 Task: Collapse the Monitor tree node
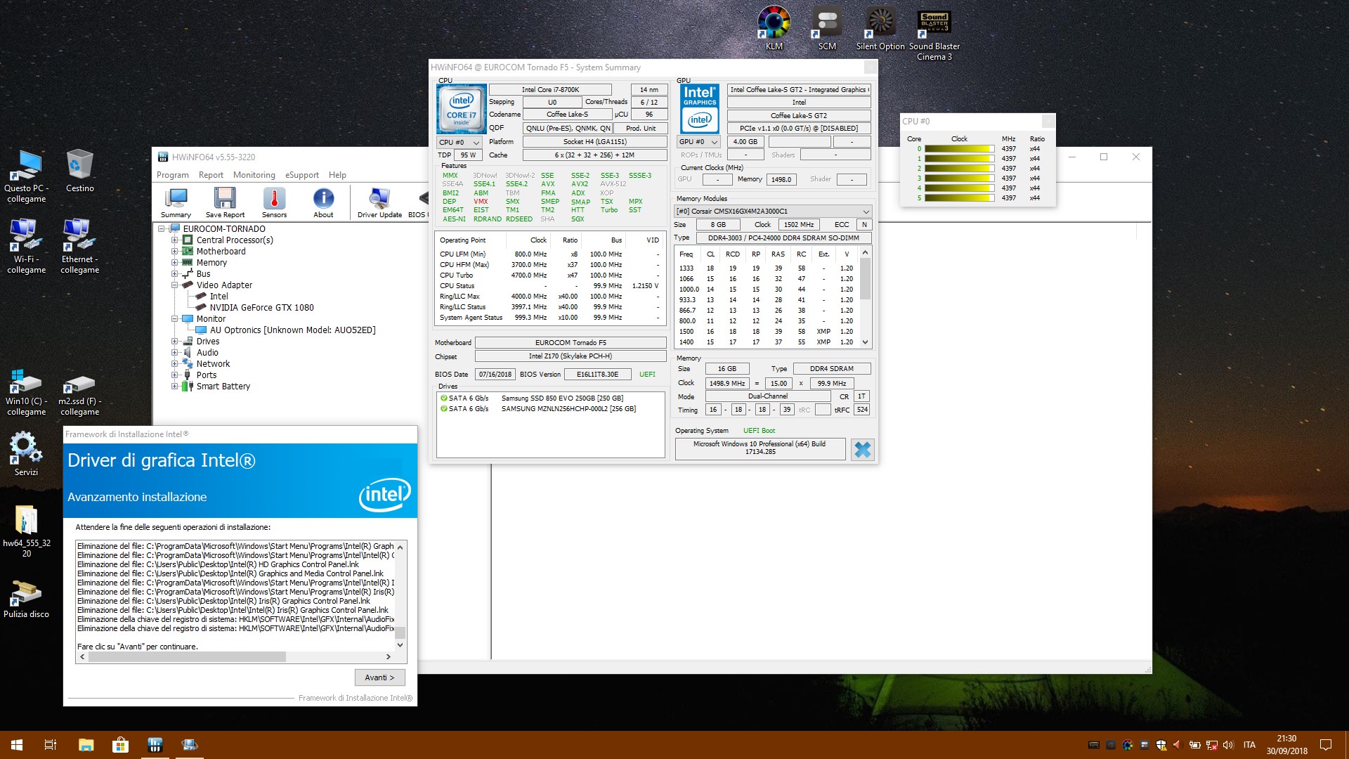[174, 318]
